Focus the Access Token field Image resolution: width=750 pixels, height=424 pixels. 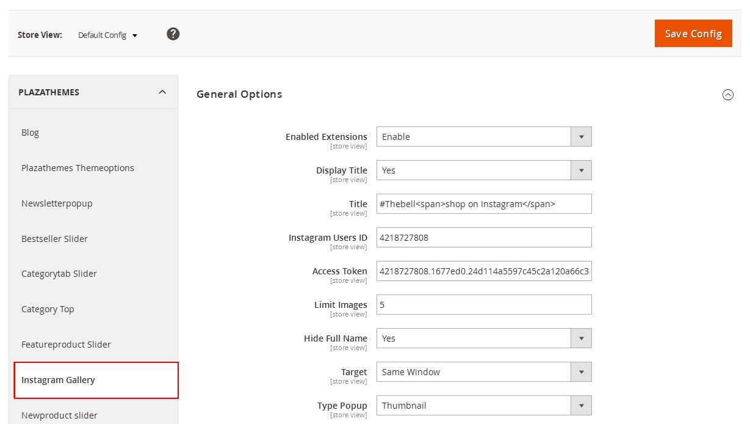click(483, 271)
